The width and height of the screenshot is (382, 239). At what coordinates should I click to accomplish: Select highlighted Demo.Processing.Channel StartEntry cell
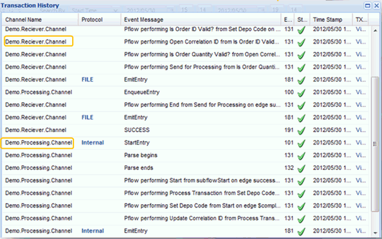[x=37, y=143]
